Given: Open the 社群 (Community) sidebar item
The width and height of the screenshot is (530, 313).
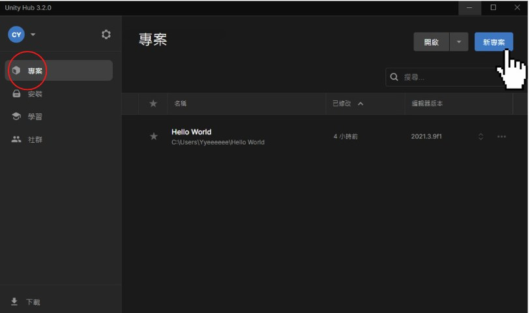Looking at the screenshot, I should pos(59,140).
